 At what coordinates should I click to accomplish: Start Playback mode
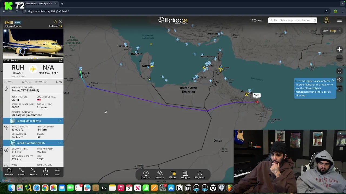tap(200, 175)
